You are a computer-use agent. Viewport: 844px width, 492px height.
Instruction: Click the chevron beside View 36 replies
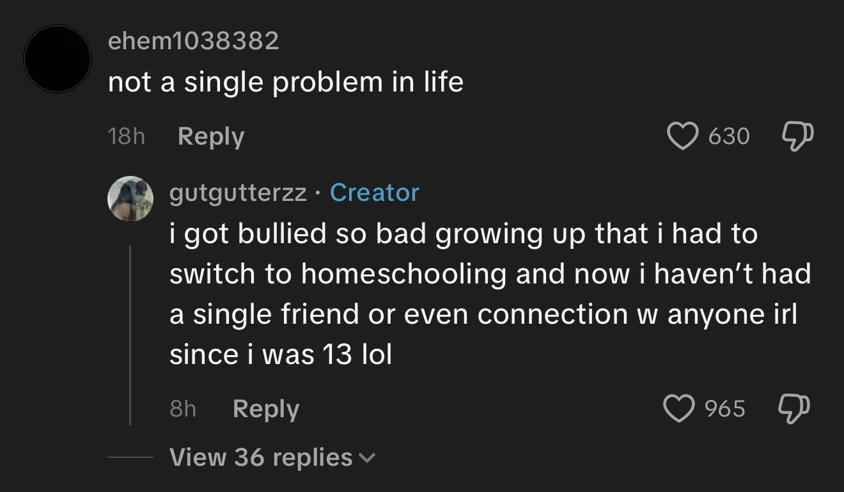coord(367,458)
